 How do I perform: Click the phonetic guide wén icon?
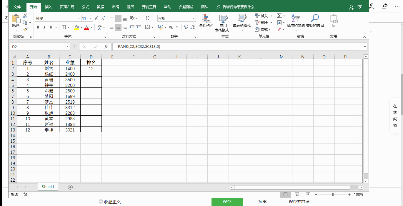click(x=99, y=27)
